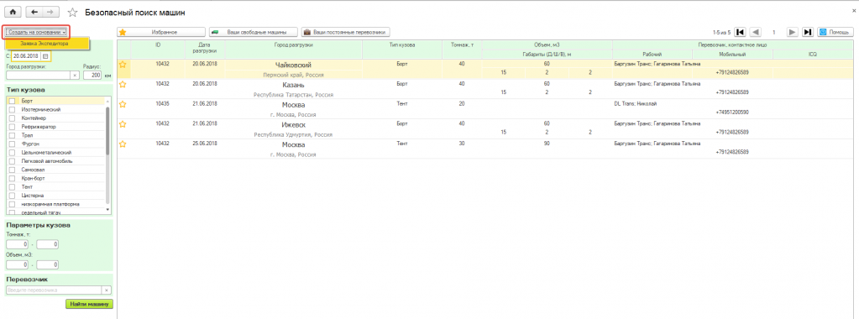This screenshot has width=859, height=319.
Task: Check the Цельнометаллический body type
Action: tap(12, 153)
